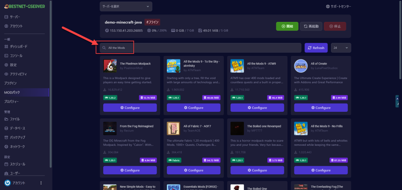Click the 3.73 MiB size badge

click(276, 160)
